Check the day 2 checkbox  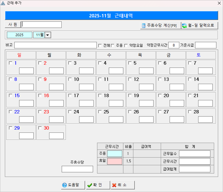[40, 63]
